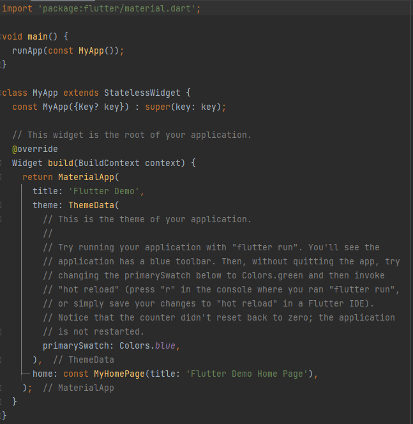
Task: Click the theme: named argument
Action: click(x=48, y=205)
